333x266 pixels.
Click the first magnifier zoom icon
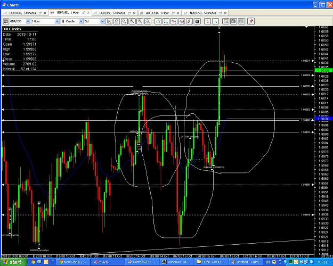124,21
